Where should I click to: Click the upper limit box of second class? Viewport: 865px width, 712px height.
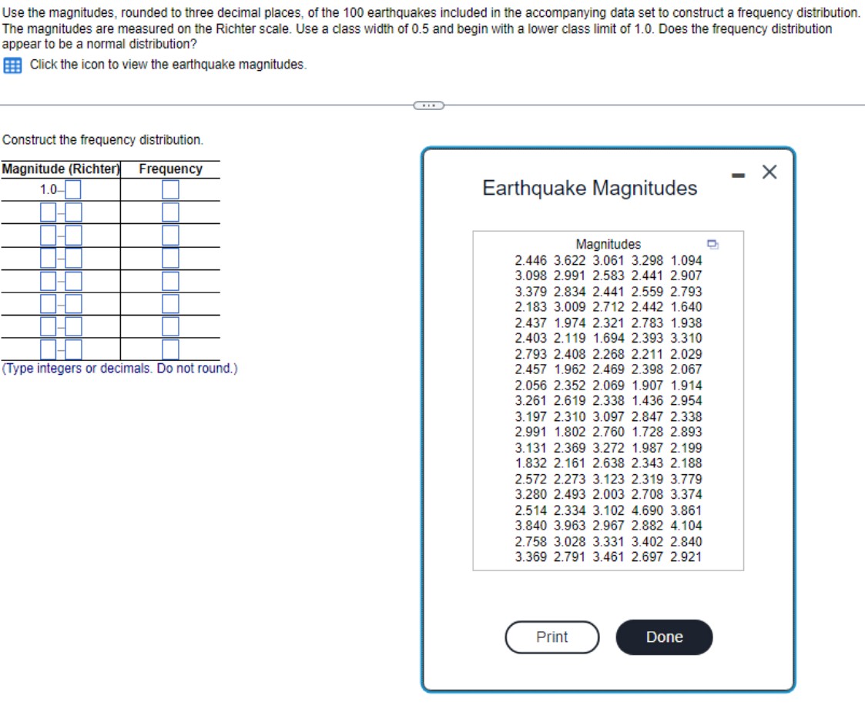pyautogui.click(x=73, y=212)
